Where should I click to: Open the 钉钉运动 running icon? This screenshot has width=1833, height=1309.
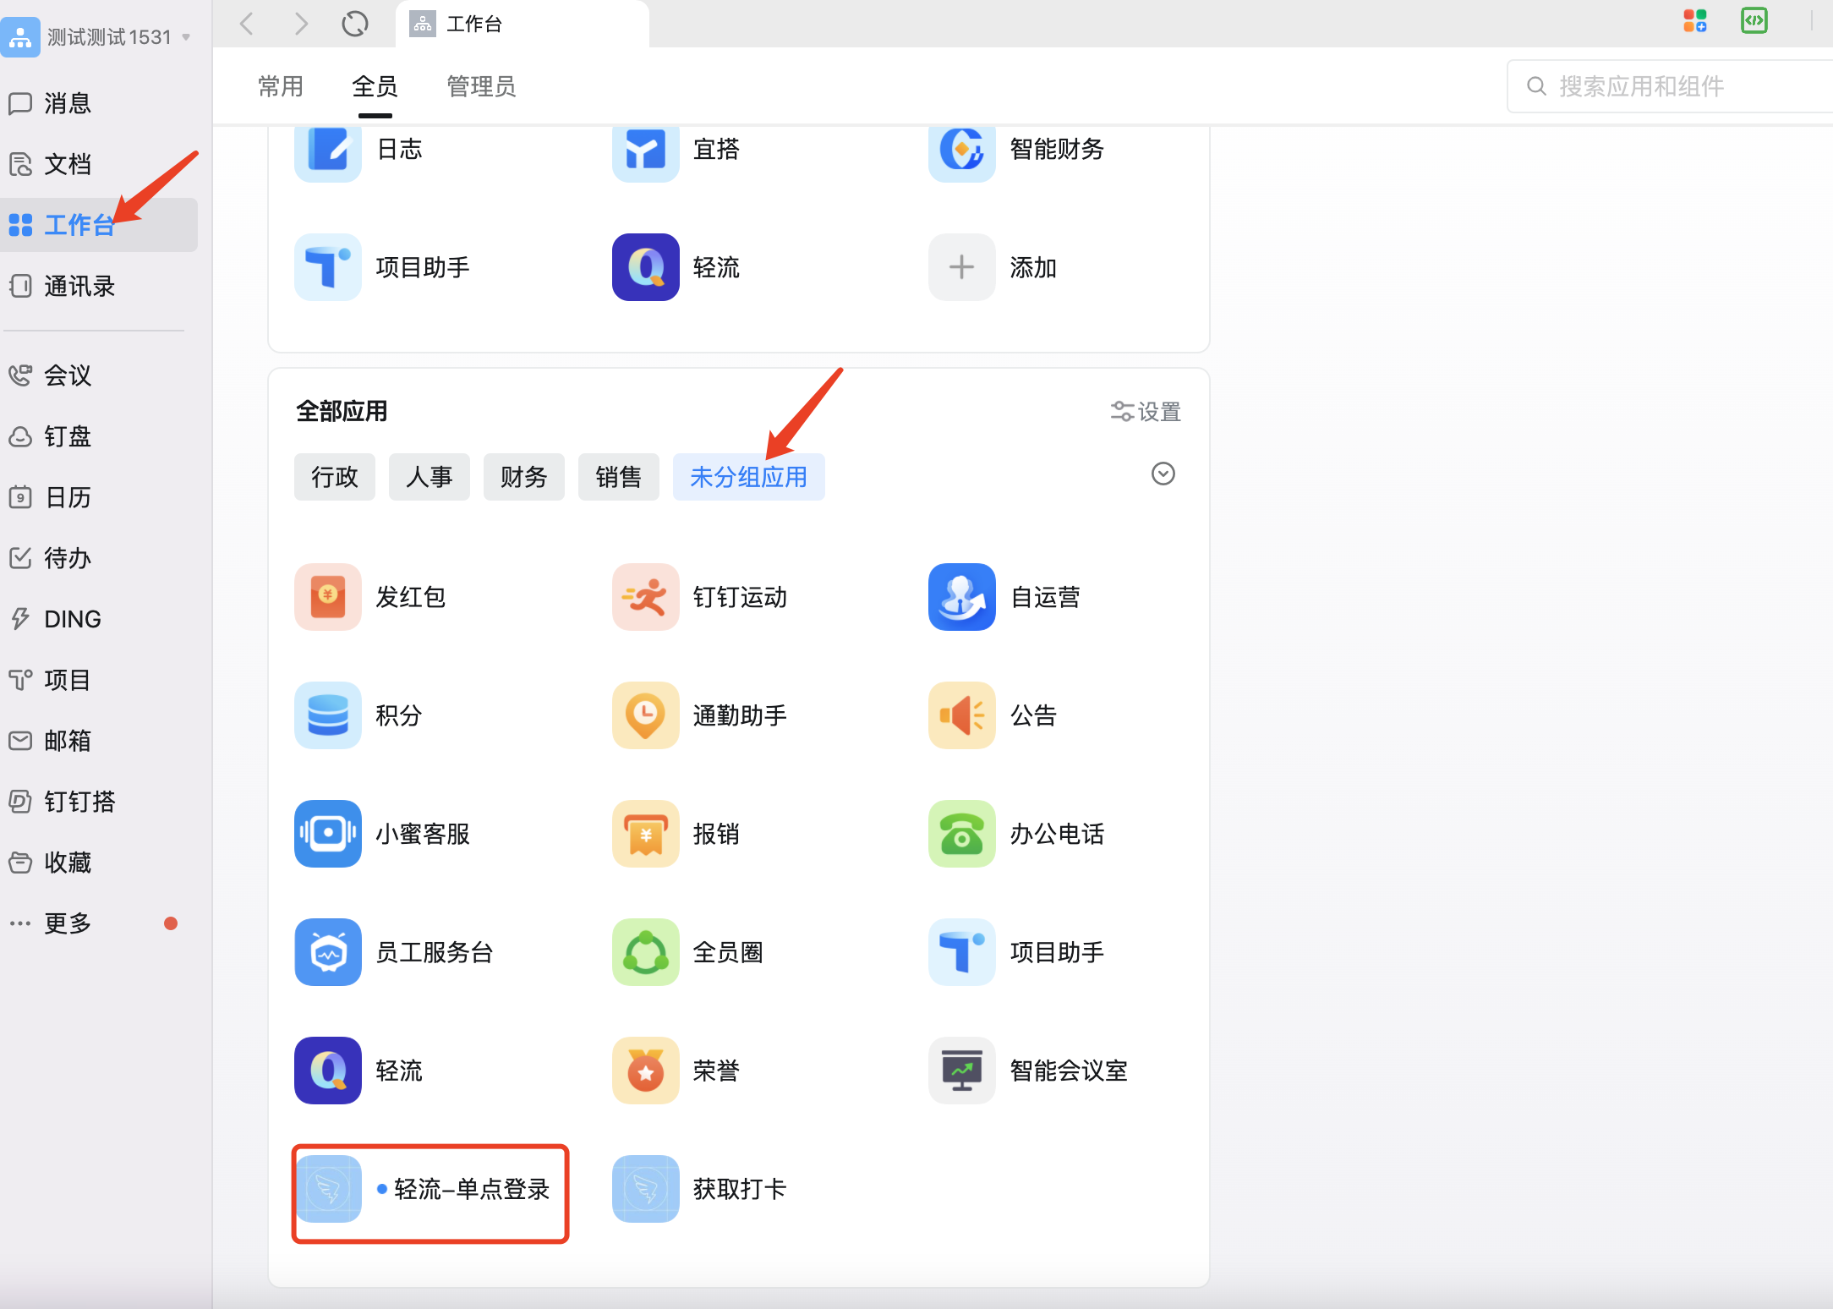point(646,597)
